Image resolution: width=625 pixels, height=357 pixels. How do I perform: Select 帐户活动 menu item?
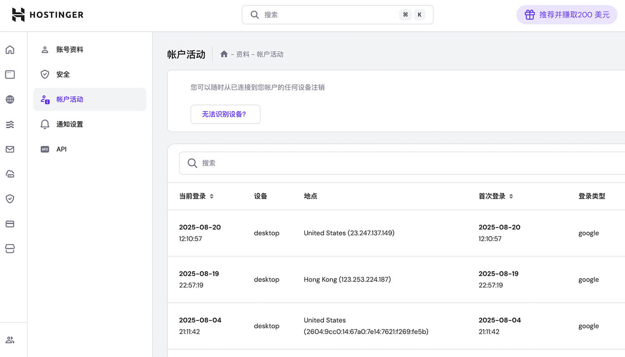pos(90,100)
